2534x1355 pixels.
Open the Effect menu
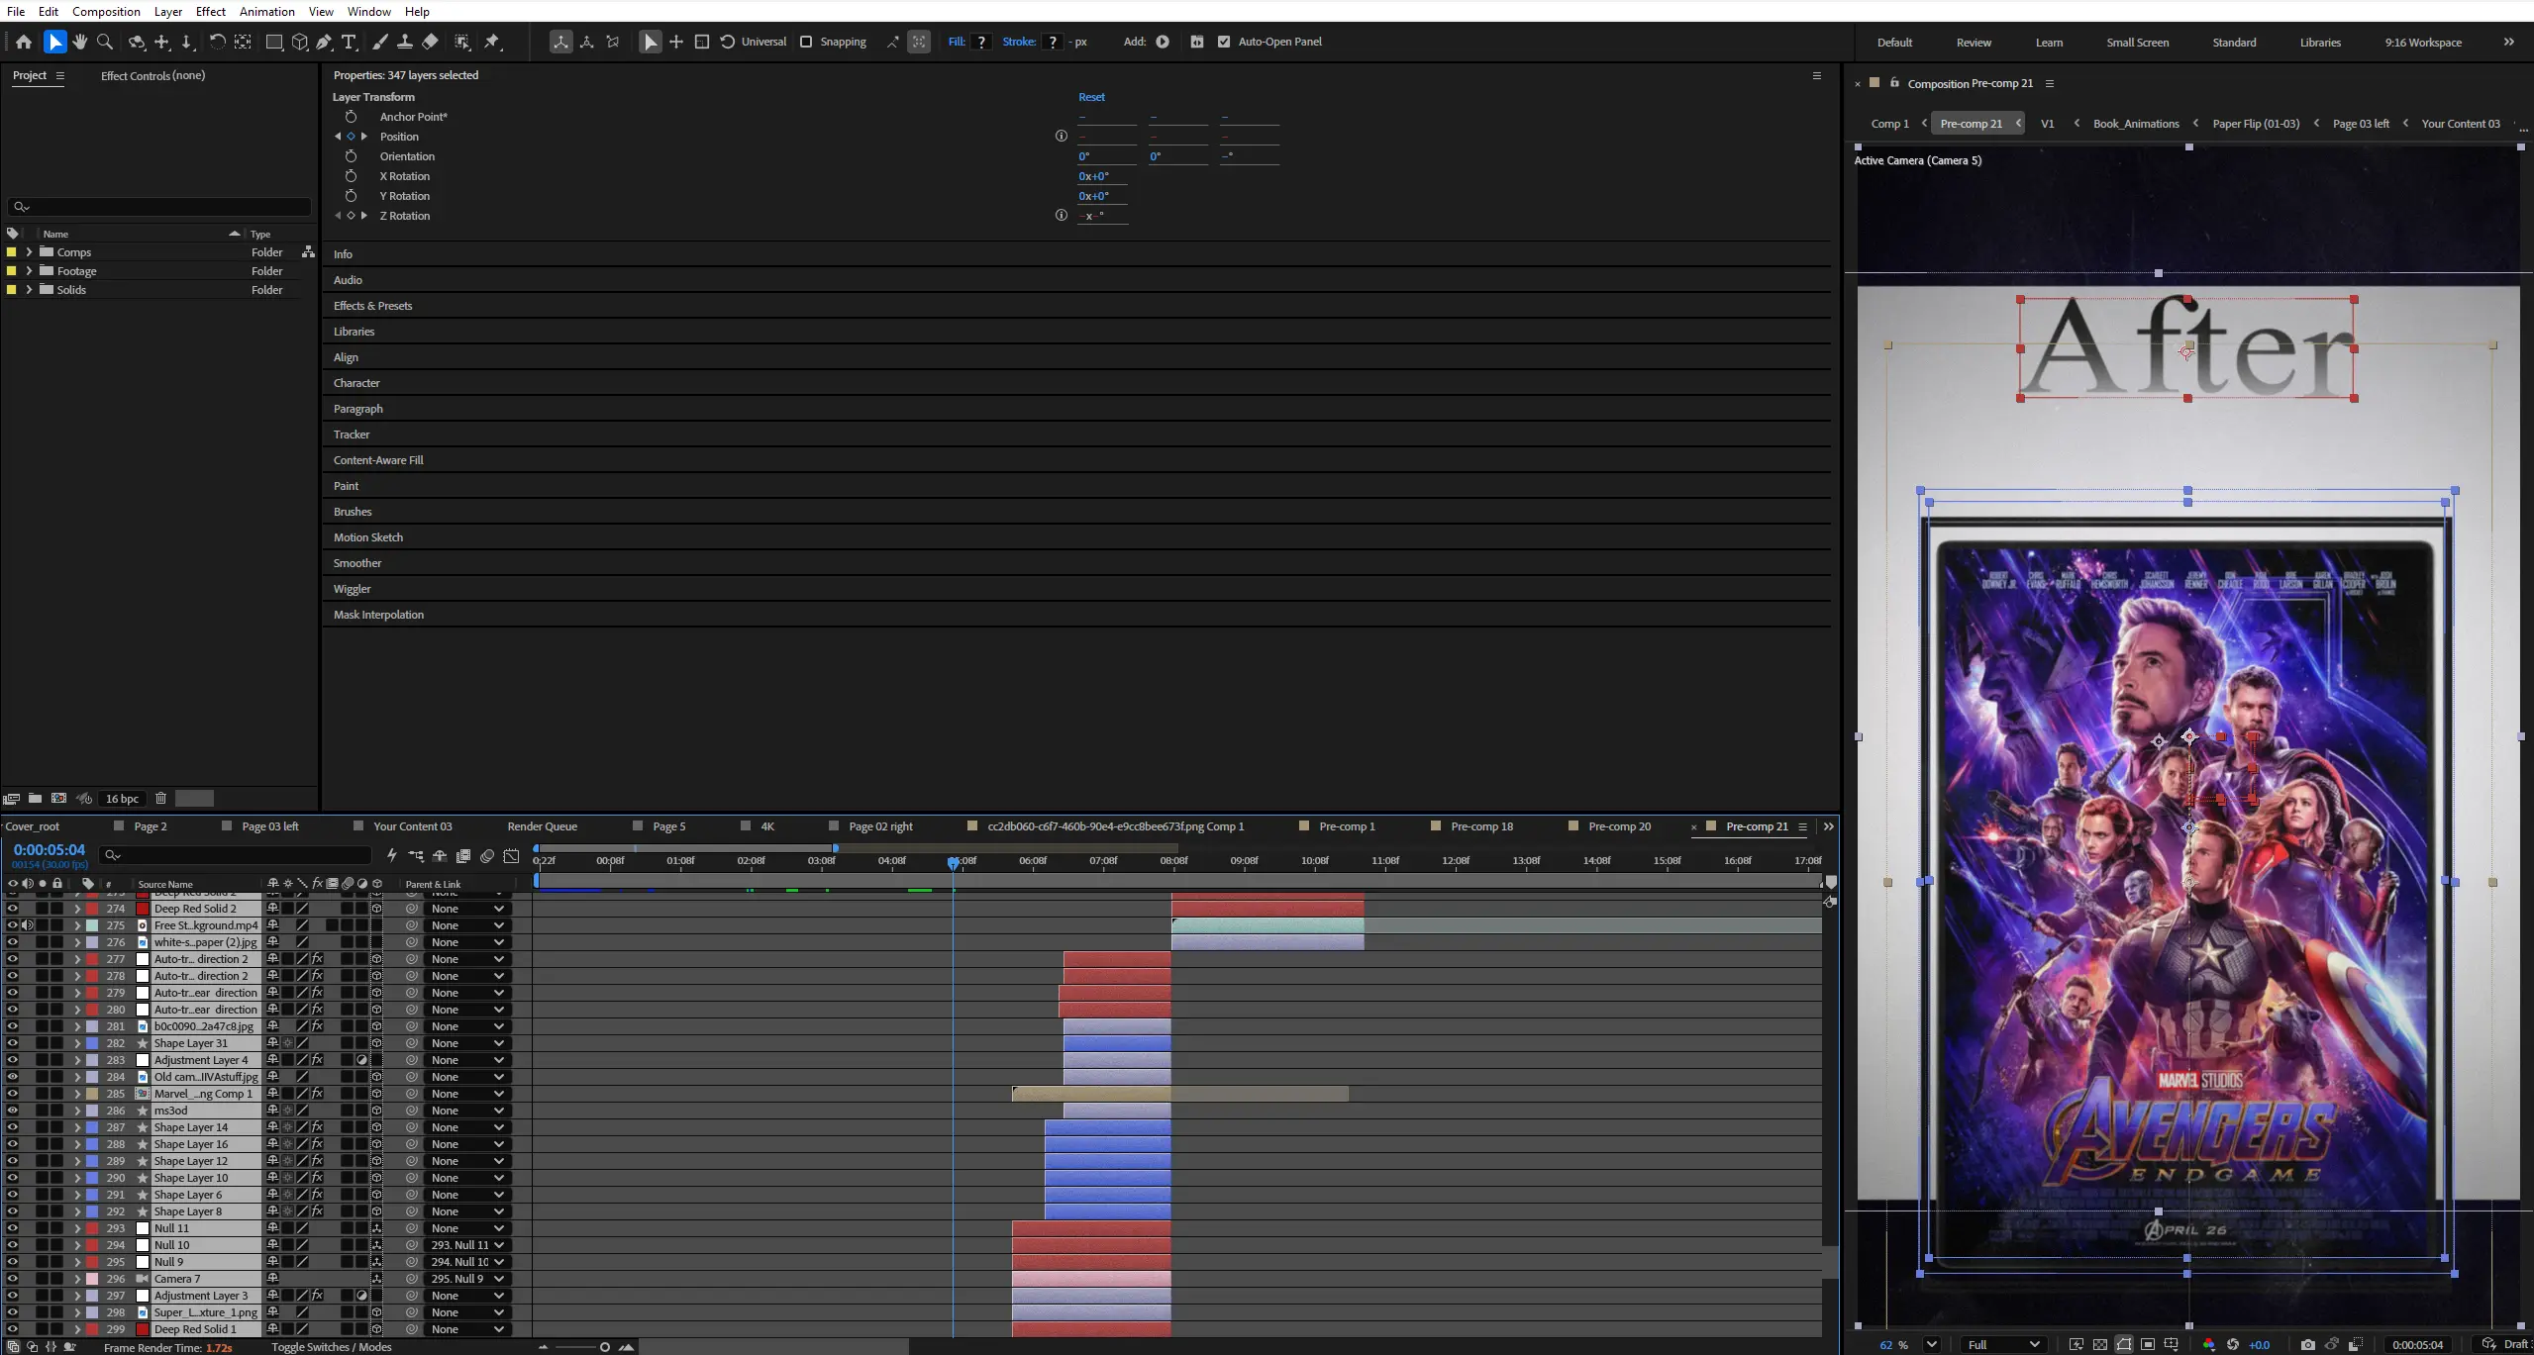tap(210, 11)
